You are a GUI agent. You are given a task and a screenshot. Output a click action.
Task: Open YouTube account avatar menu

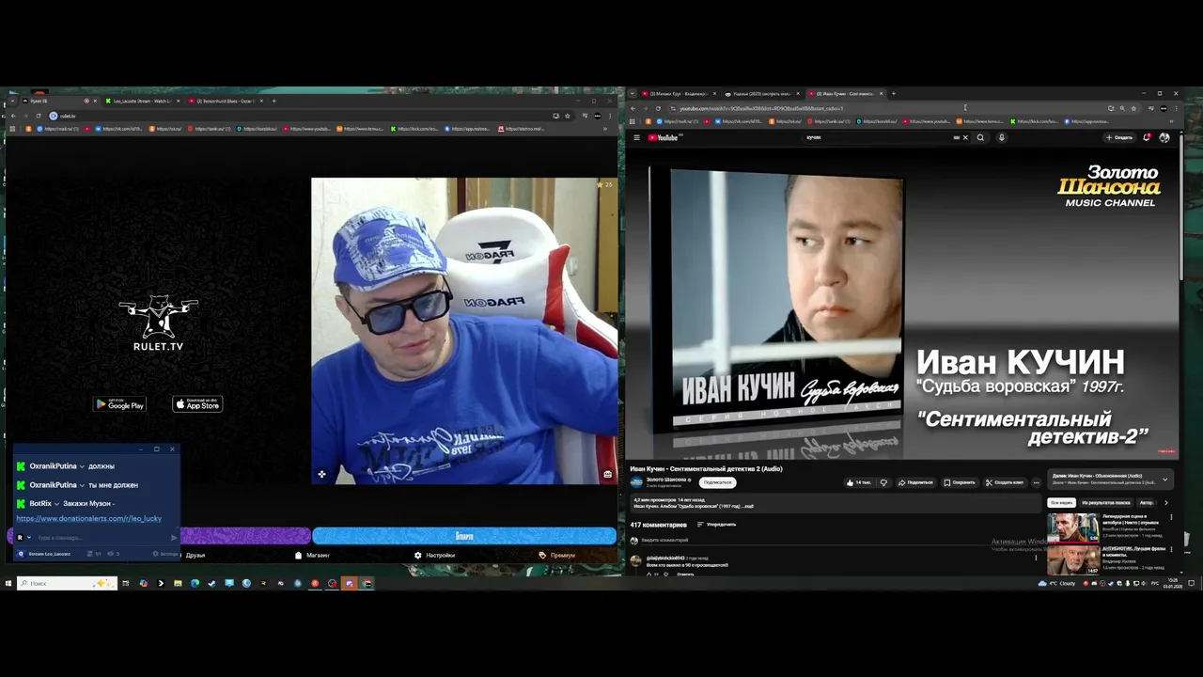point(1164,137)
